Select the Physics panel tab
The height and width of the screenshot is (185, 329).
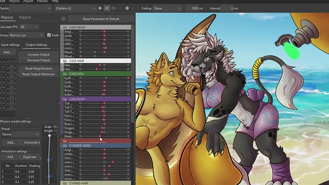(7, 18)
